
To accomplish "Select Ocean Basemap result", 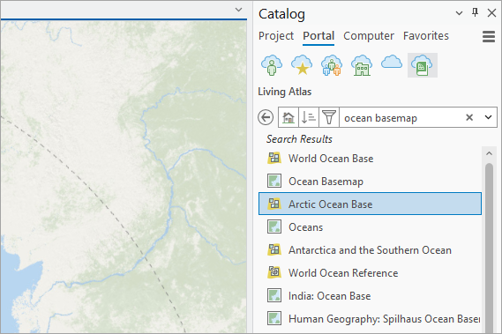I will pos(370,181).
